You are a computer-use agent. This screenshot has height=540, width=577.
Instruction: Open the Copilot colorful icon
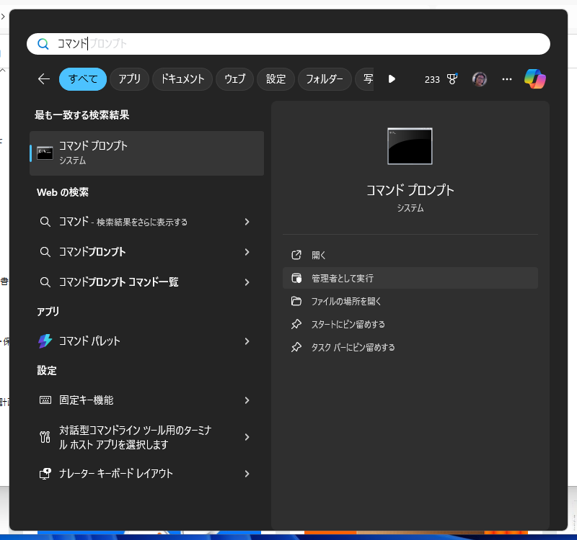click(x=535, y=79)
